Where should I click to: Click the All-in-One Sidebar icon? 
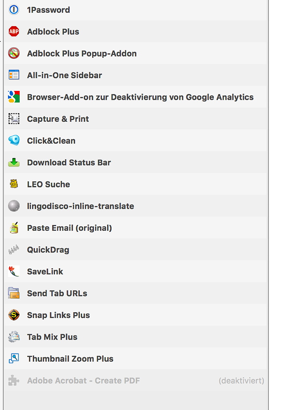(x=14, y=75)
